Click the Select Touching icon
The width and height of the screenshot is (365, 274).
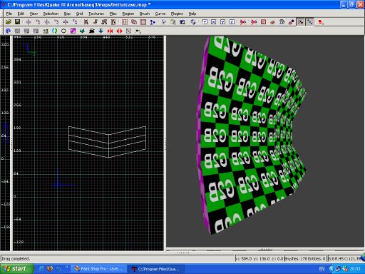coord(96,22)
